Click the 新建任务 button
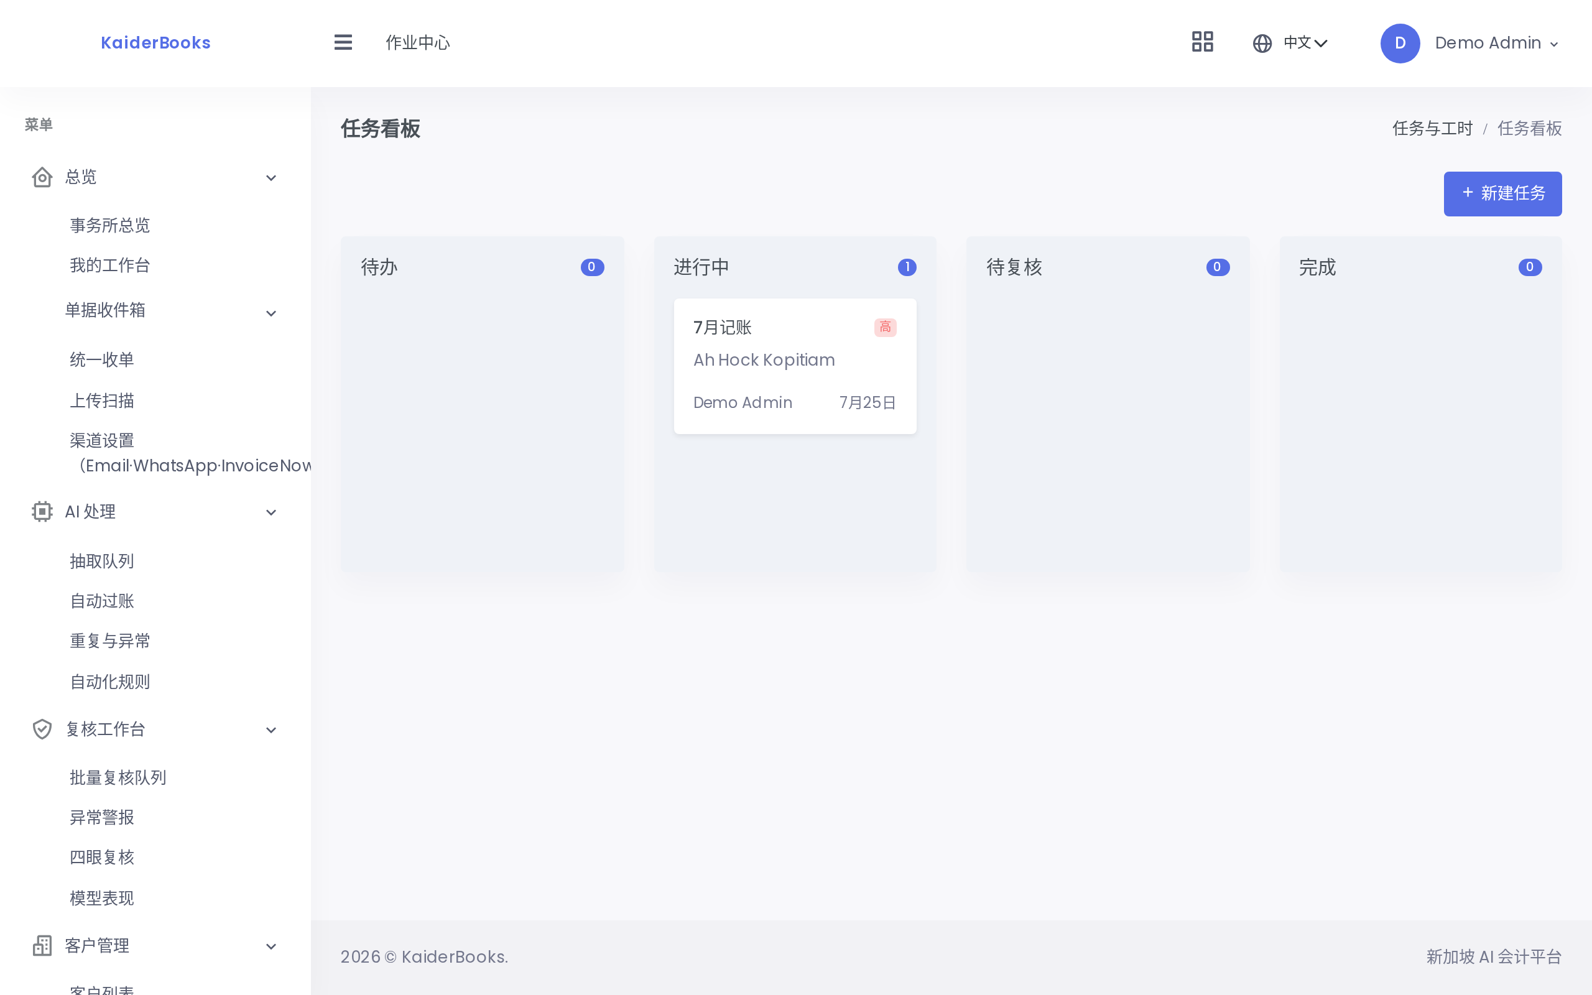1592x995 pixels. pyautogui.click(x=1502, y=193)
